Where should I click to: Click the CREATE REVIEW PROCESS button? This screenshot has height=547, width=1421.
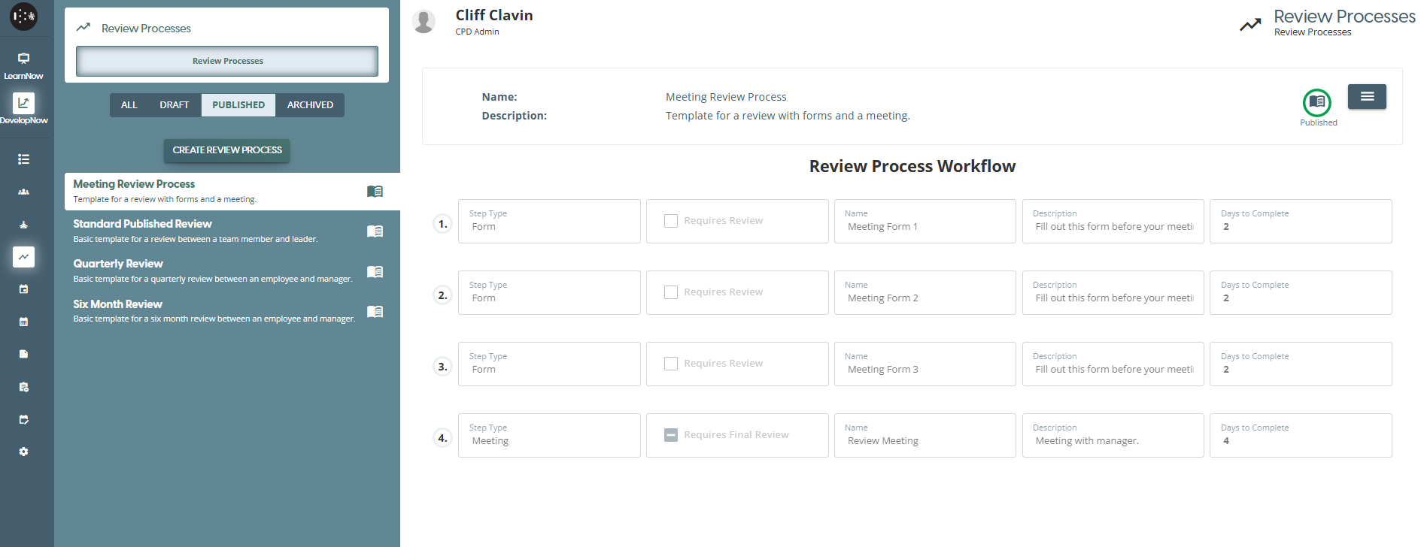[x=227, y=150]
